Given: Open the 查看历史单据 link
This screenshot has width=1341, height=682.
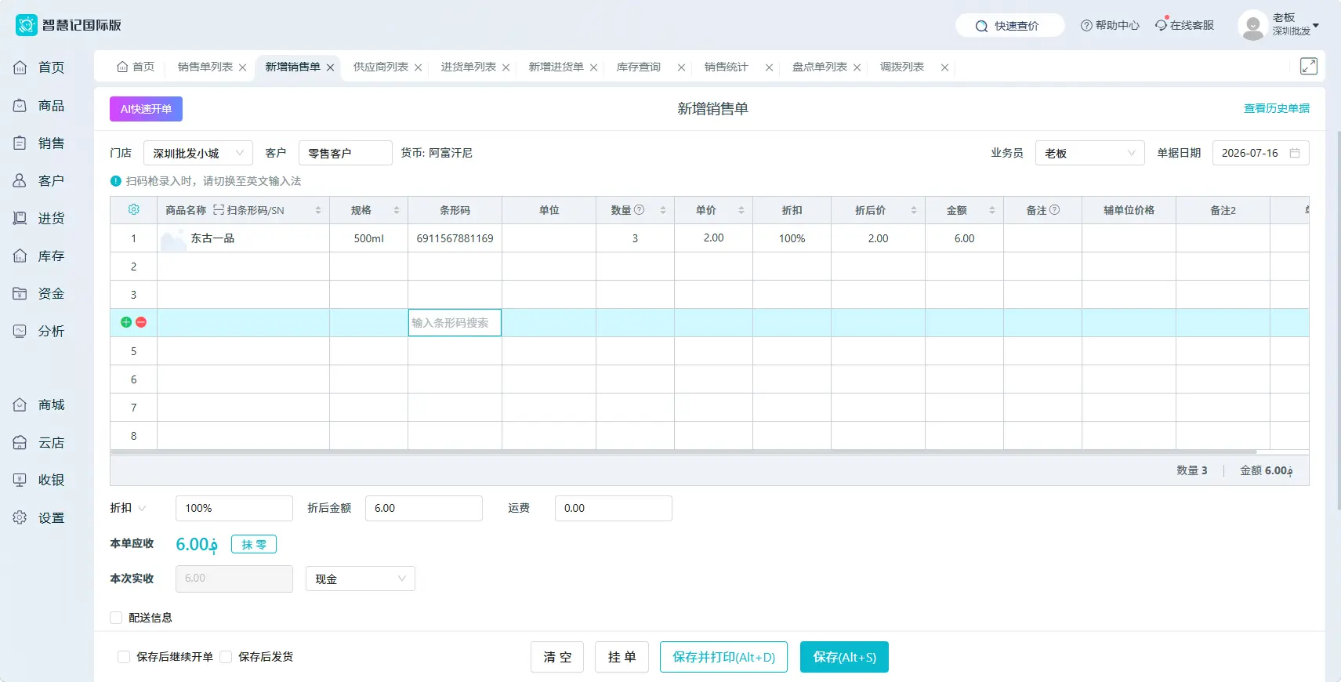Looking at the screenshot, I should [1277, 109].
